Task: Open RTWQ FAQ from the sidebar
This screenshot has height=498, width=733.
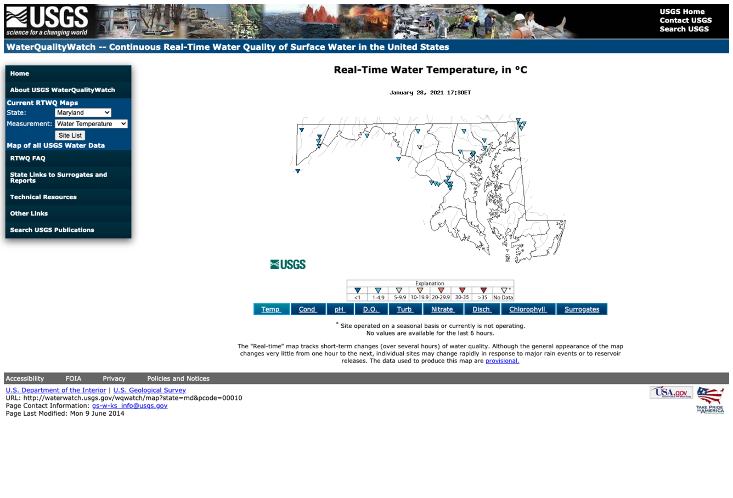Action: tap(27, 158)
